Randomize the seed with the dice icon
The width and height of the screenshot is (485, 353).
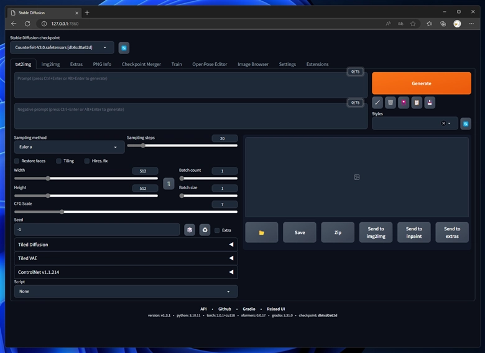pos(190,230)
